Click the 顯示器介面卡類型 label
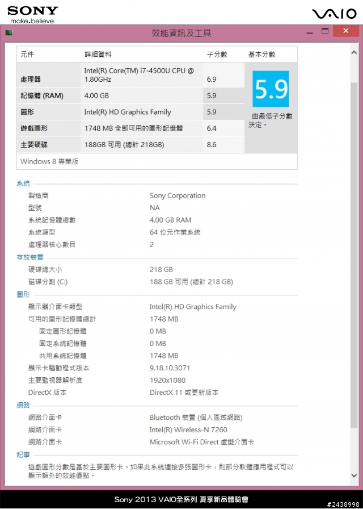363x509 pixels. [x=56, y=307]
